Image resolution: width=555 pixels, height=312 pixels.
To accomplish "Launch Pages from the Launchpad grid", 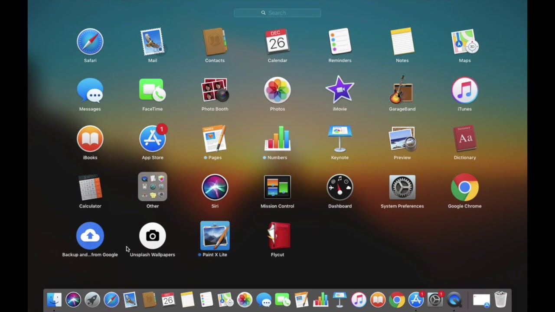I will (215, 139).
